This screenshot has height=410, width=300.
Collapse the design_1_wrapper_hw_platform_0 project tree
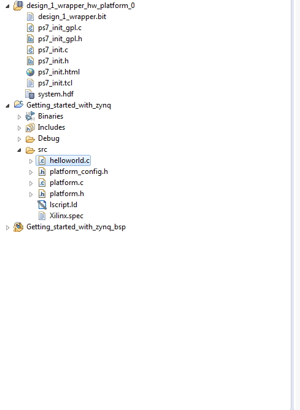point(7,6)
